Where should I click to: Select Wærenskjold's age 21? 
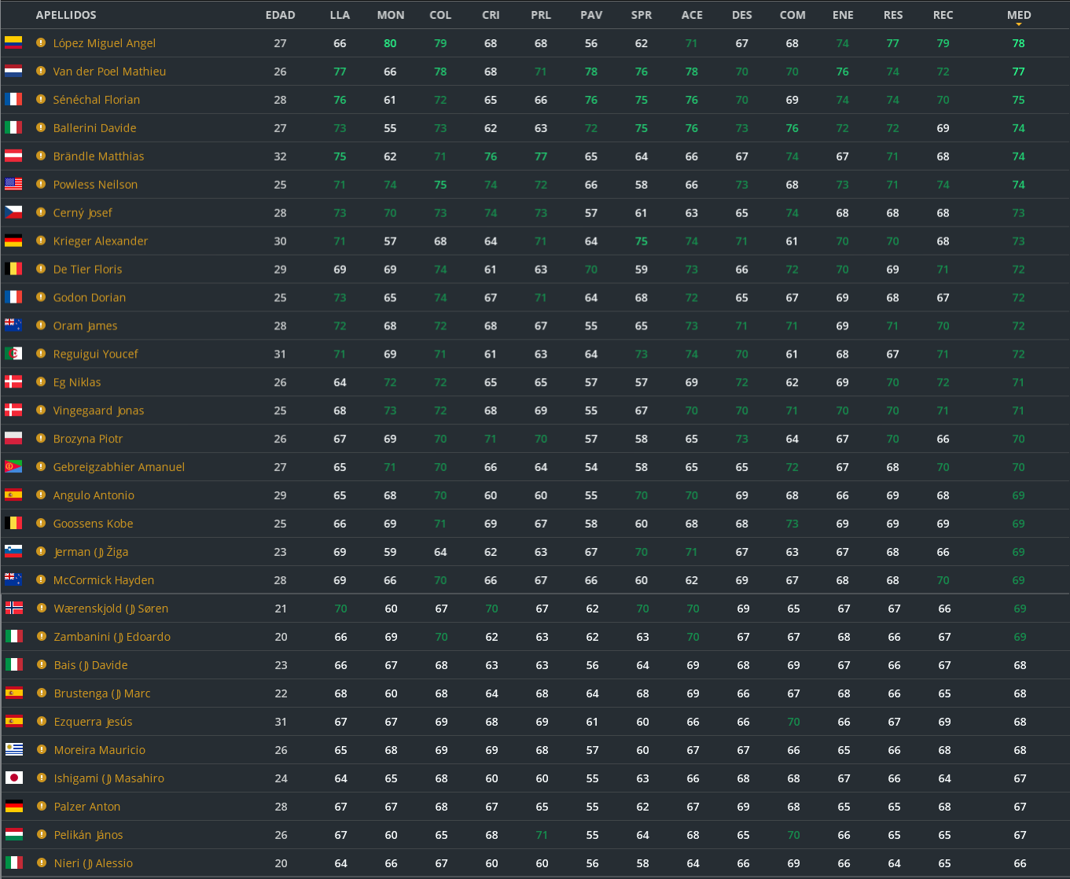click(281, 609)
